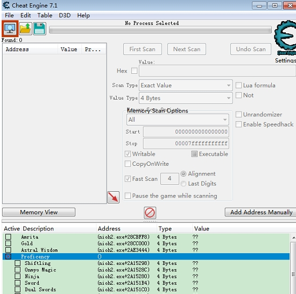This screenshot has height=294, width=296.
Task: Click the address table splitter handle
Action: coord(150,221)
